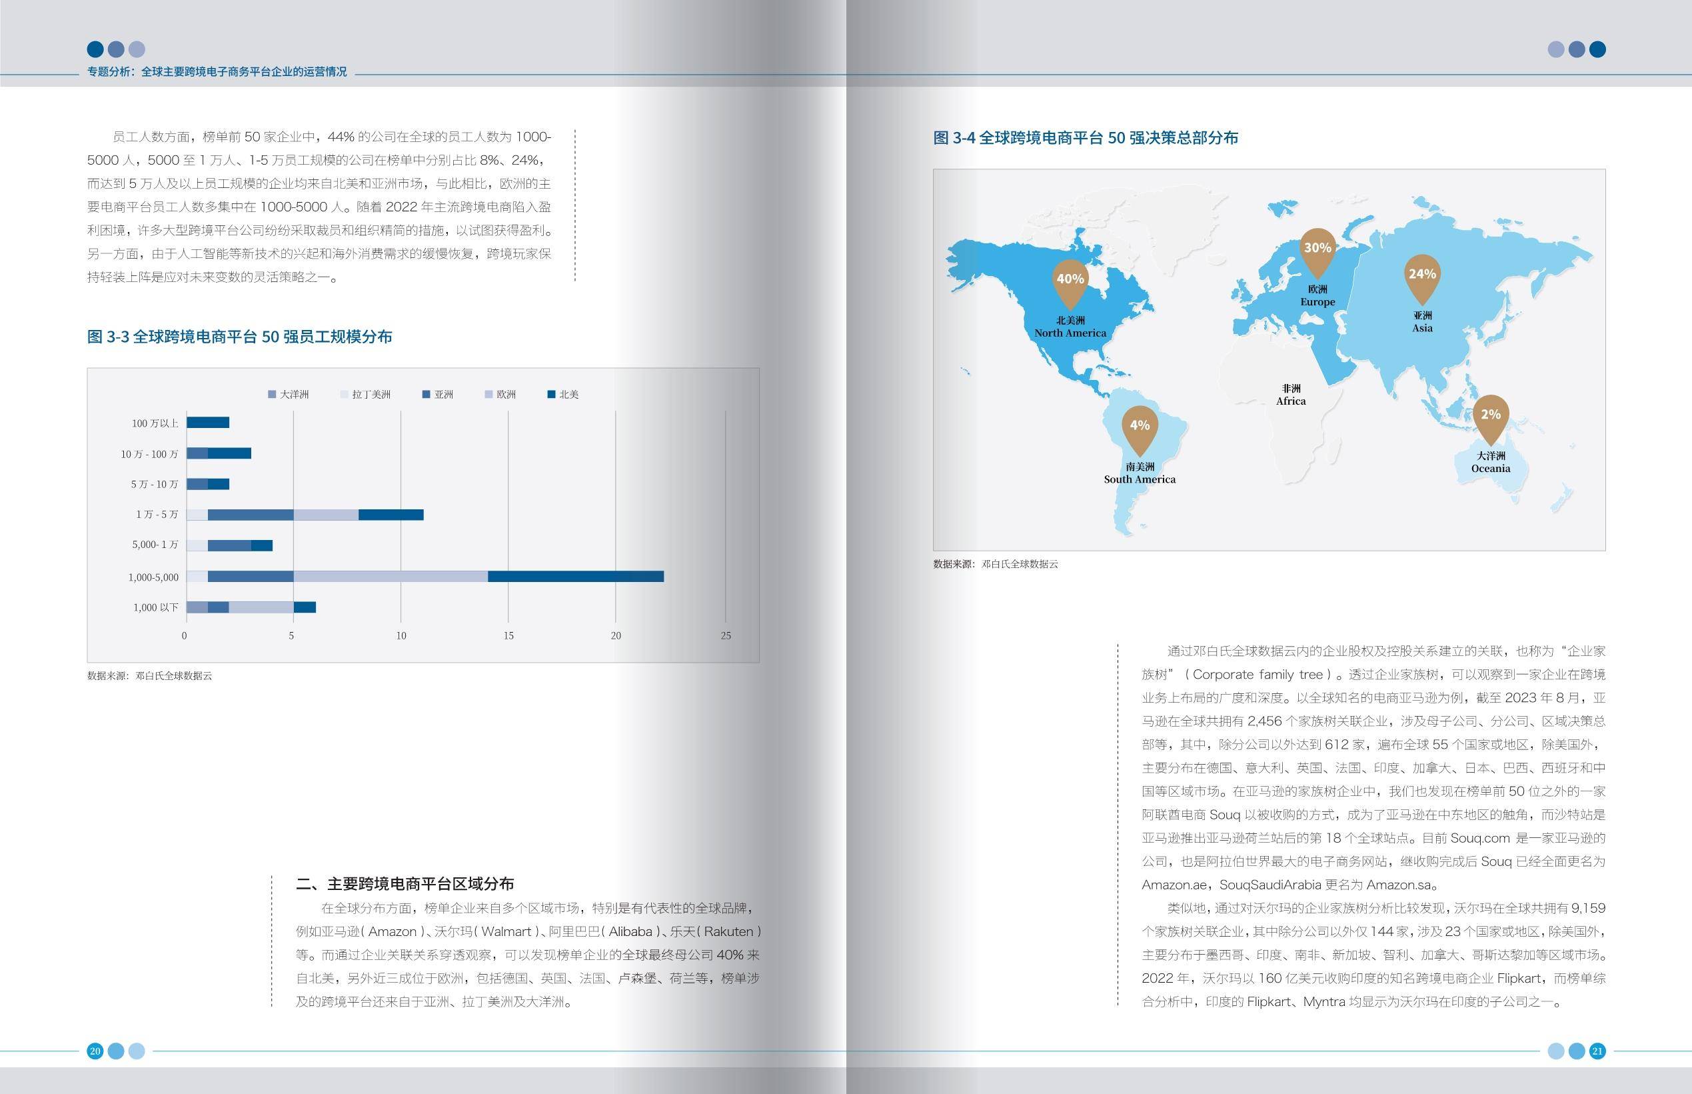The height and width of the screenshot is (1094, 1692).
Task: Click the 南美洲 South America map label
Action: tap(1140, 473)
